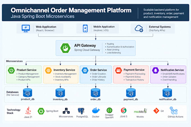Click the API Gateway heading
Screen dimensions: 191x127
click(x=85, y=45)
